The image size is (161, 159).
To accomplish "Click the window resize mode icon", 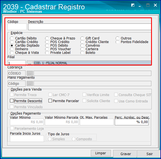I will (133, 5).
